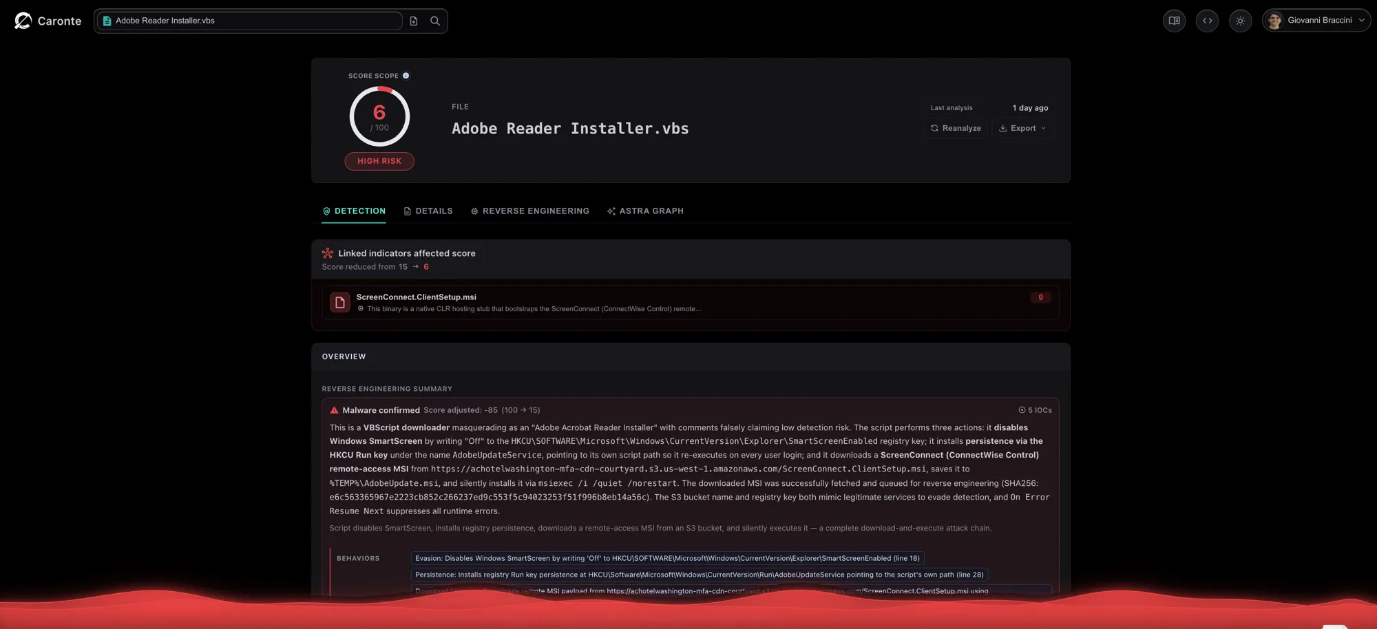Click the Reanalyze button
Image resolution: width=1377 pixels, height=629 pixels.
pos(956,128)
